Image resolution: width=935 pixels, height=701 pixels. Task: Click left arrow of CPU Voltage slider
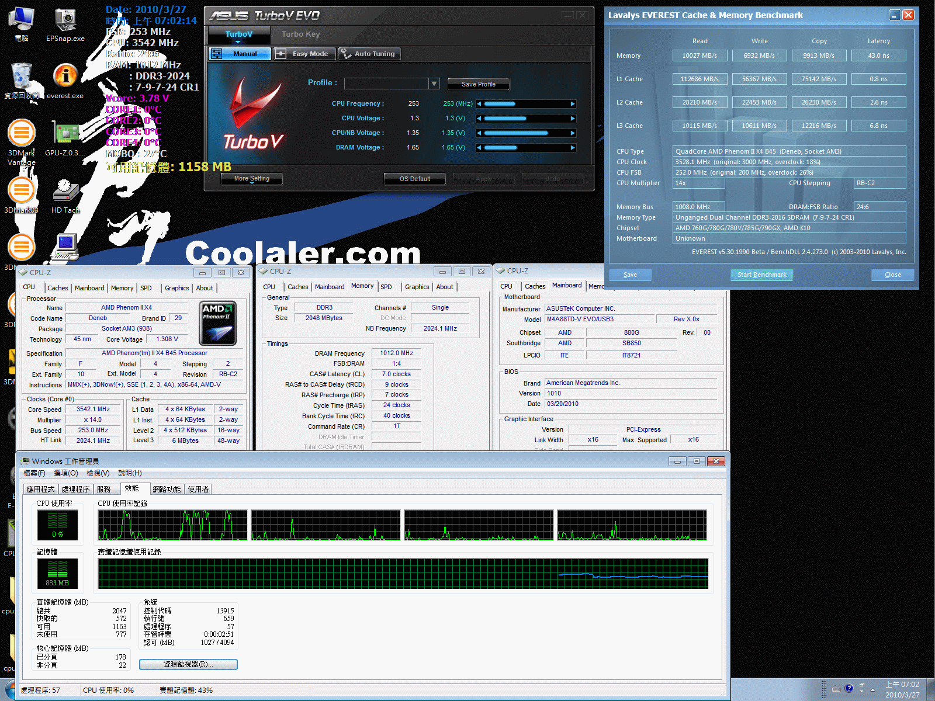(x=479, y=119)
